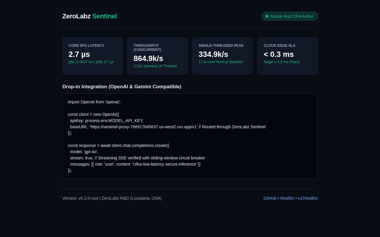
Task: Click the baseURL sentinel-proxy code line
Action: [168, 127]
